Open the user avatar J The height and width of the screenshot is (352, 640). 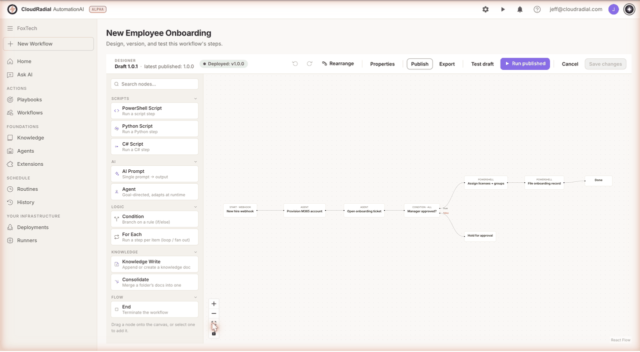click(x=613, y=9)
